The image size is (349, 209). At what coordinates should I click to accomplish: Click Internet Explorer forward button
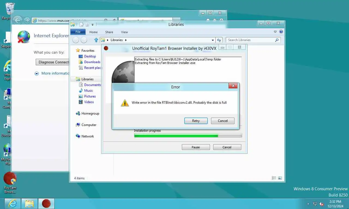pyautogui.click(x=27, y=20)
